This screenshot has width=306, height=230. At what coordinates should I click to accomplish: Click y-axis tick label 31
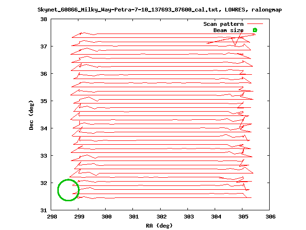[44, 210]
